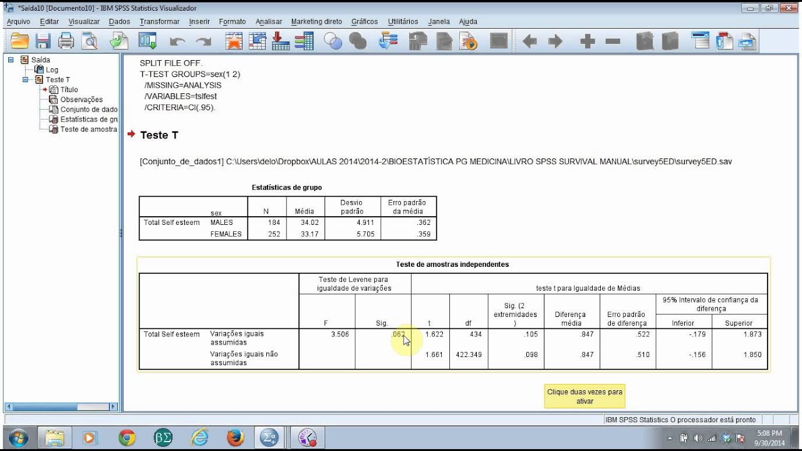
Task: Print output with the printer icon
Action: (66, 41)
